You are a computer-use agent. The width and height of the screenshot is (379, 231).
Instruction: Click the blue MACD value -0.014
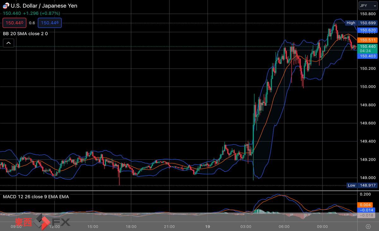(366, 210)
